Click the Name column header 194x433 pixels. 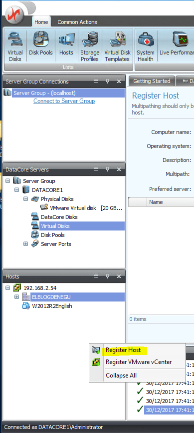coord(171,202)
